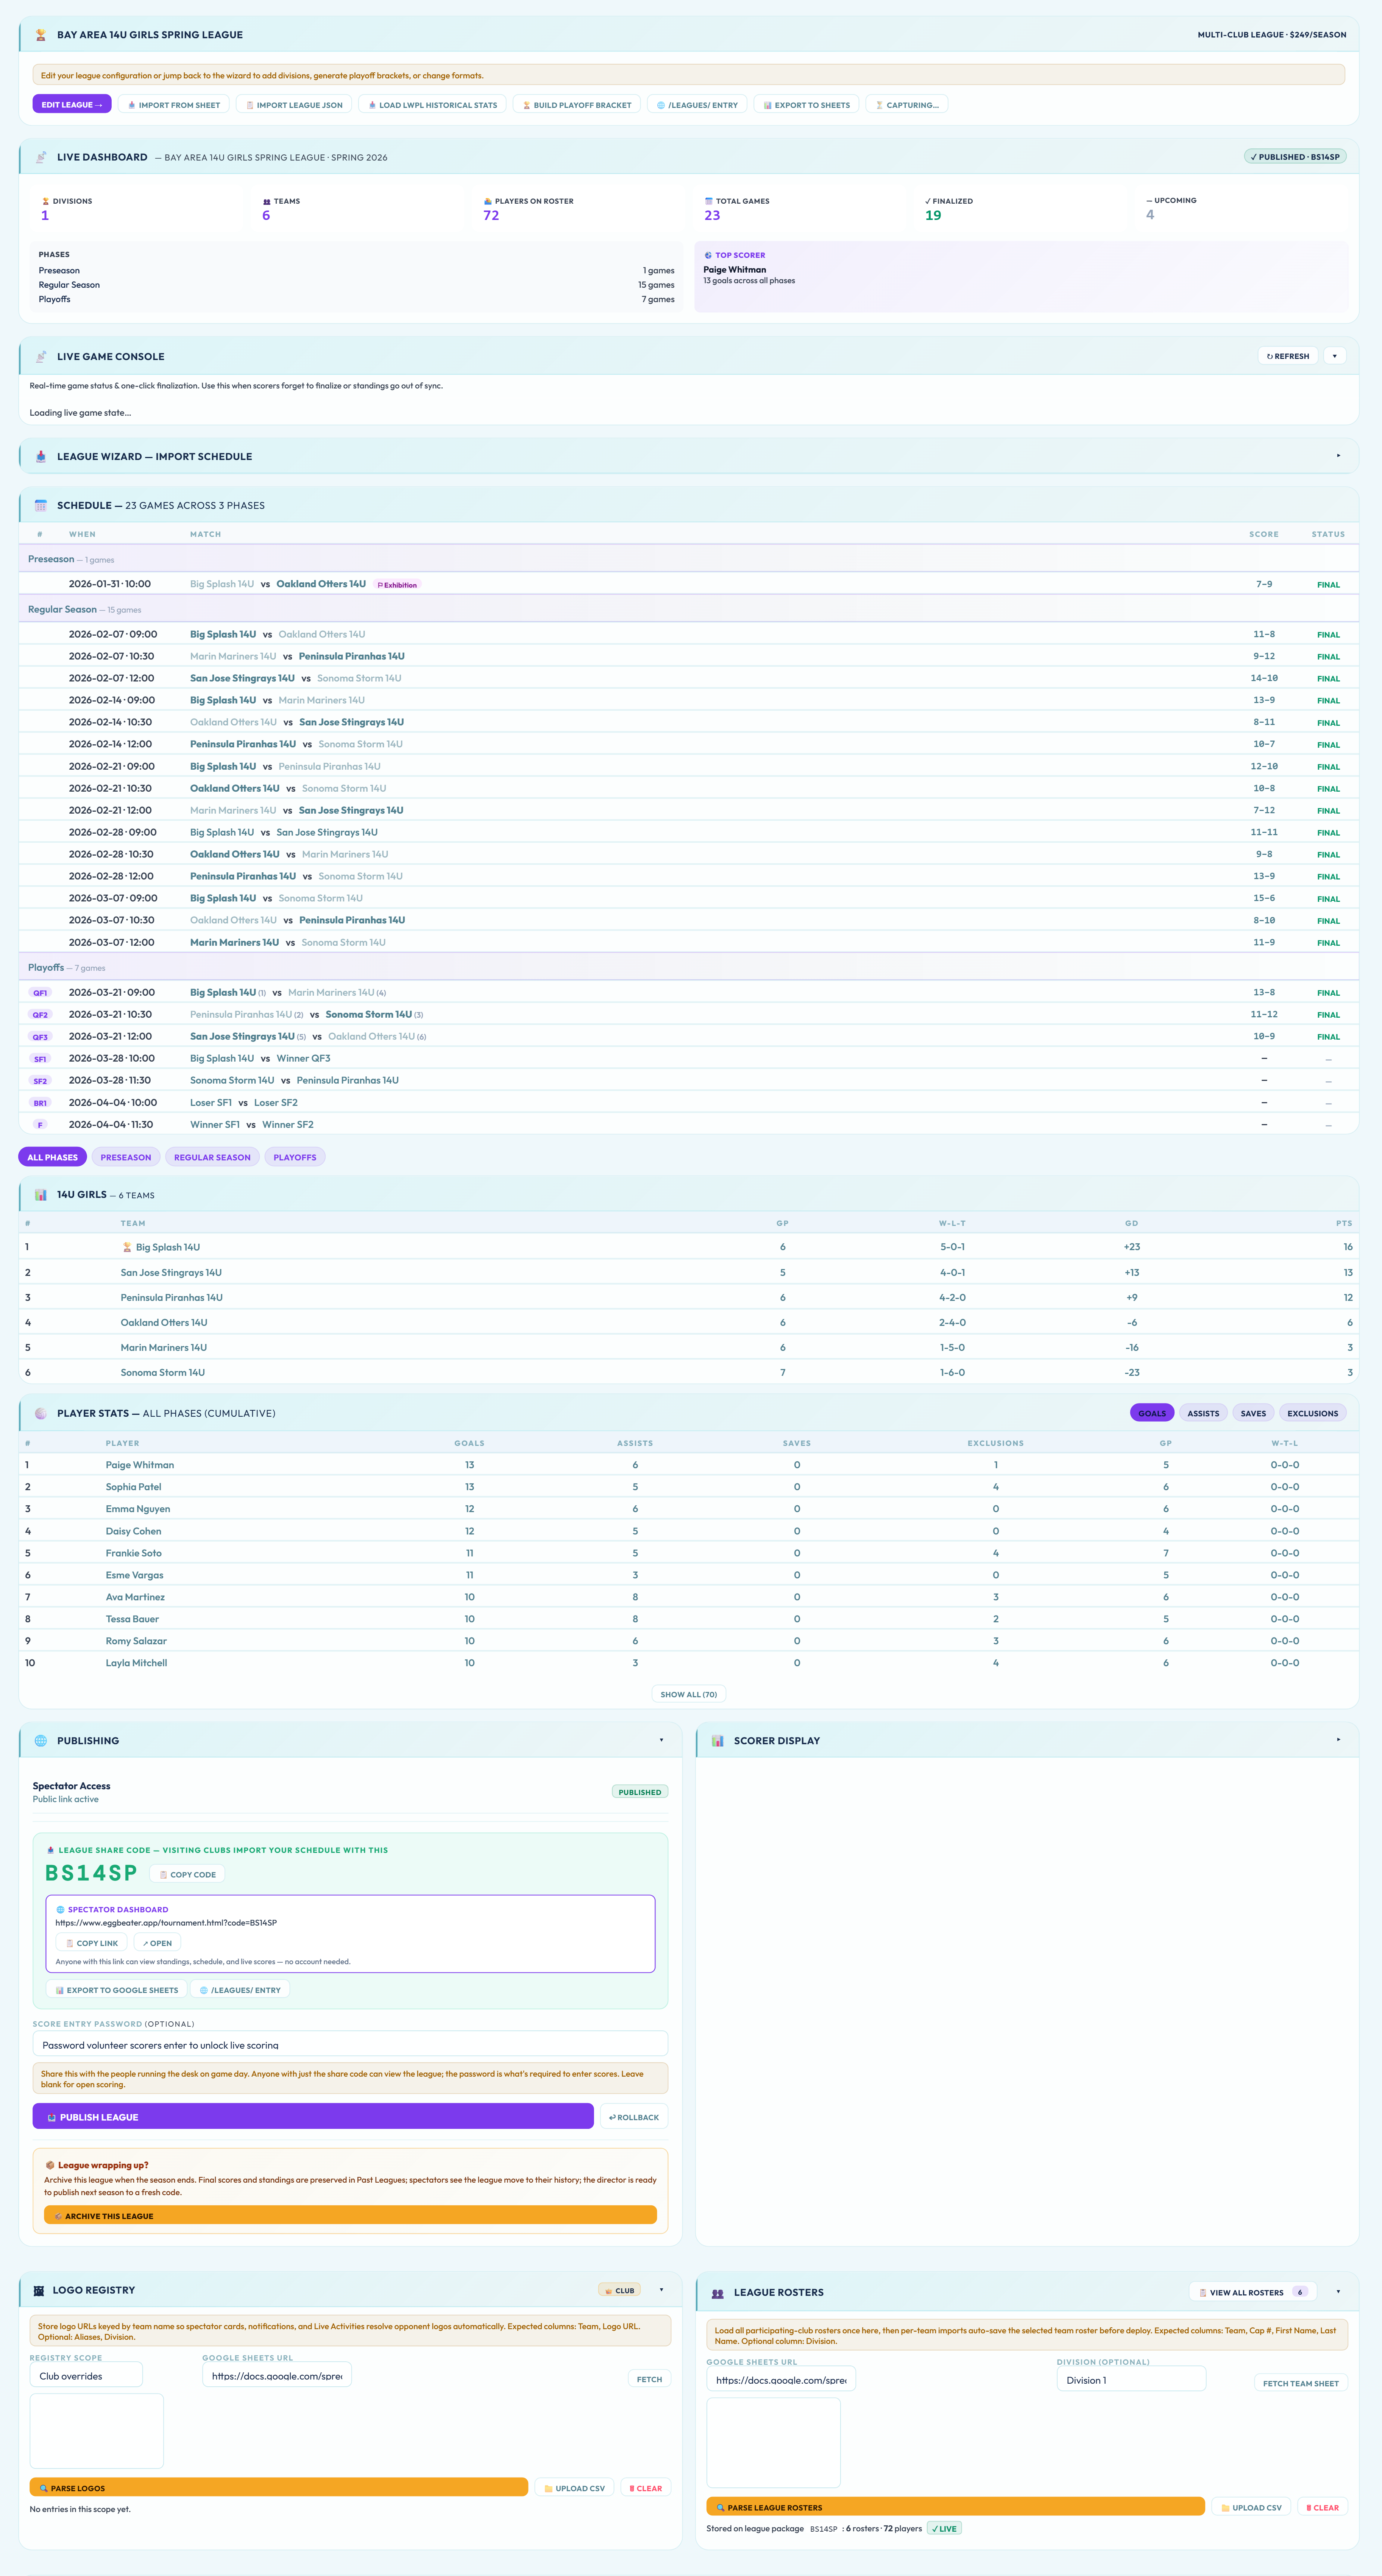This screenshot has width=1382, height=2576.
Task: Click the Logo Registry building icon
Action: point(39,2290)
